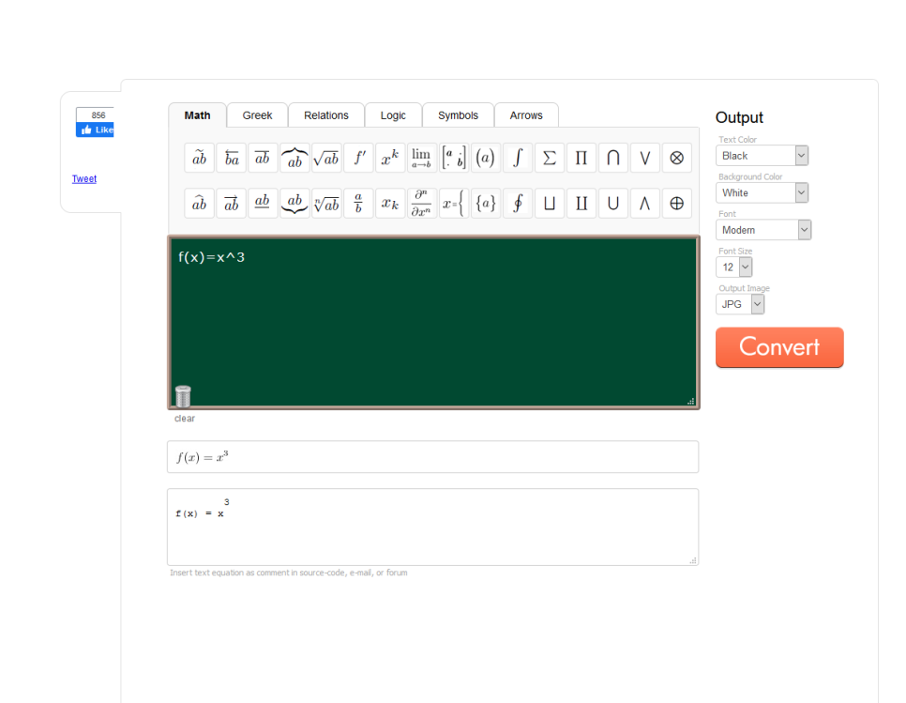This screenshot has height=703, width=906.
Task: Insert the coproduct symbol
Action: point(581,203)
